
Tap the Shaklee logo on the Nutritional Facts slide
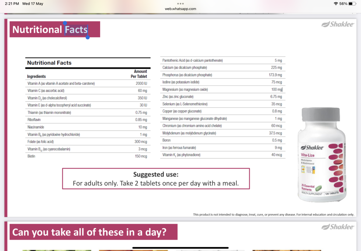point(338,24)
